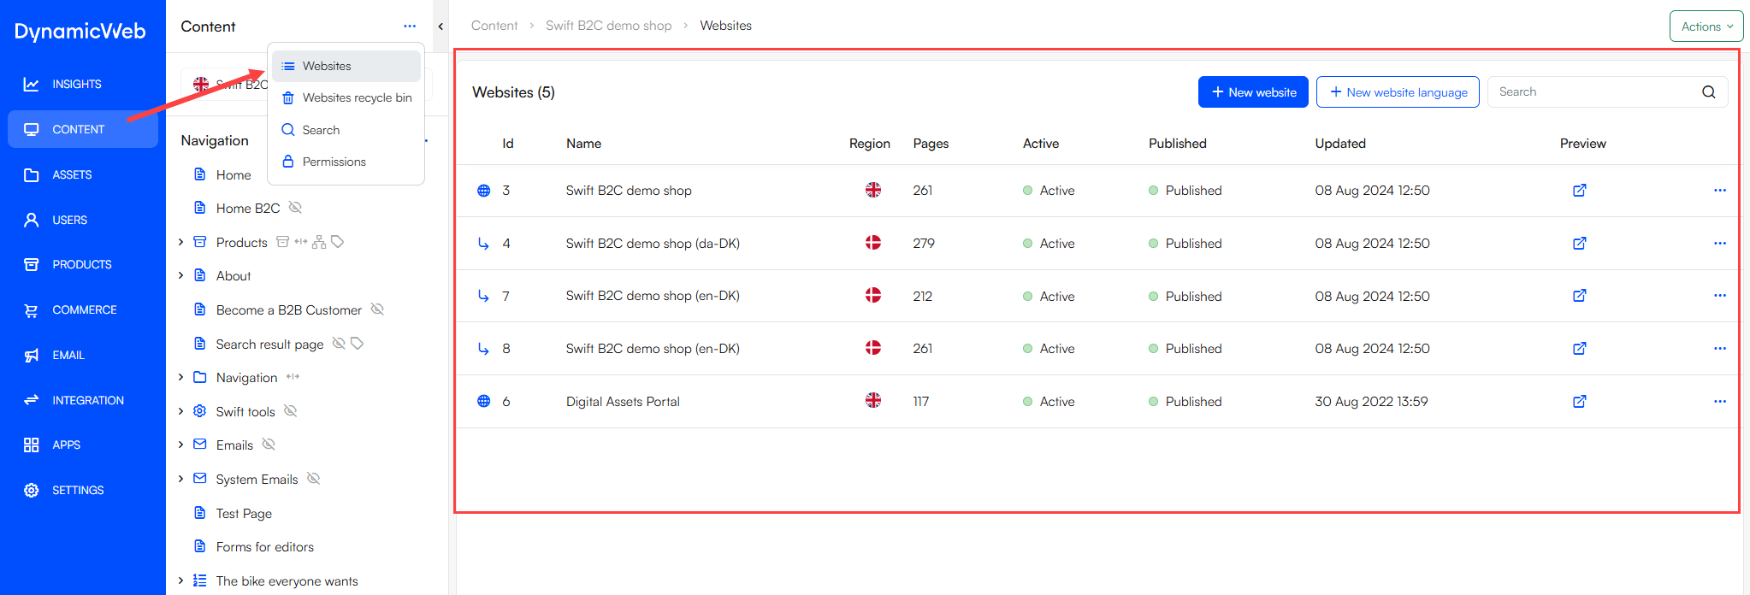Viewport: 1750px width, 595px height.
Task: Click Content in the breadcrumb
Action: click(x=494, y=26)
